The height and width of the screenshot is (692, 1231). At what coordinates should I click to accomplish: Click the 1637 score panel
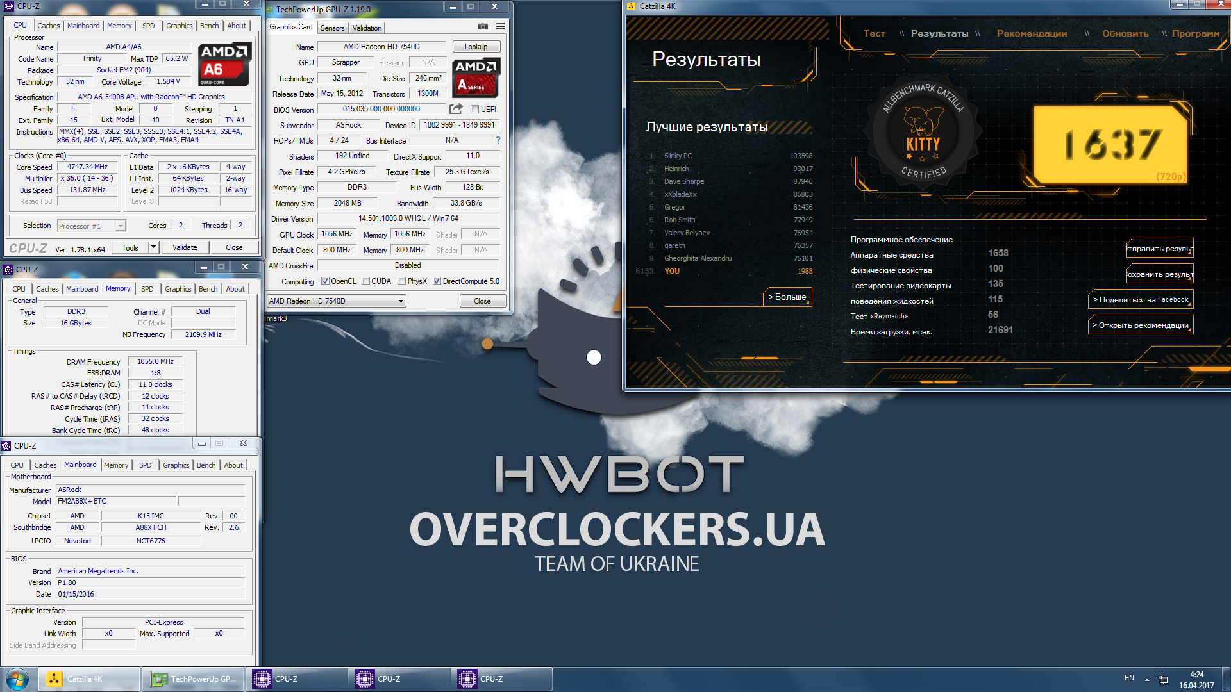[x=1112, y=144]
